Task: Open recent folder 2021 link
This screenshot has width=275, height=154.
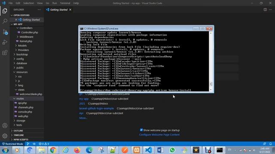Action: (x=82, y=104)
